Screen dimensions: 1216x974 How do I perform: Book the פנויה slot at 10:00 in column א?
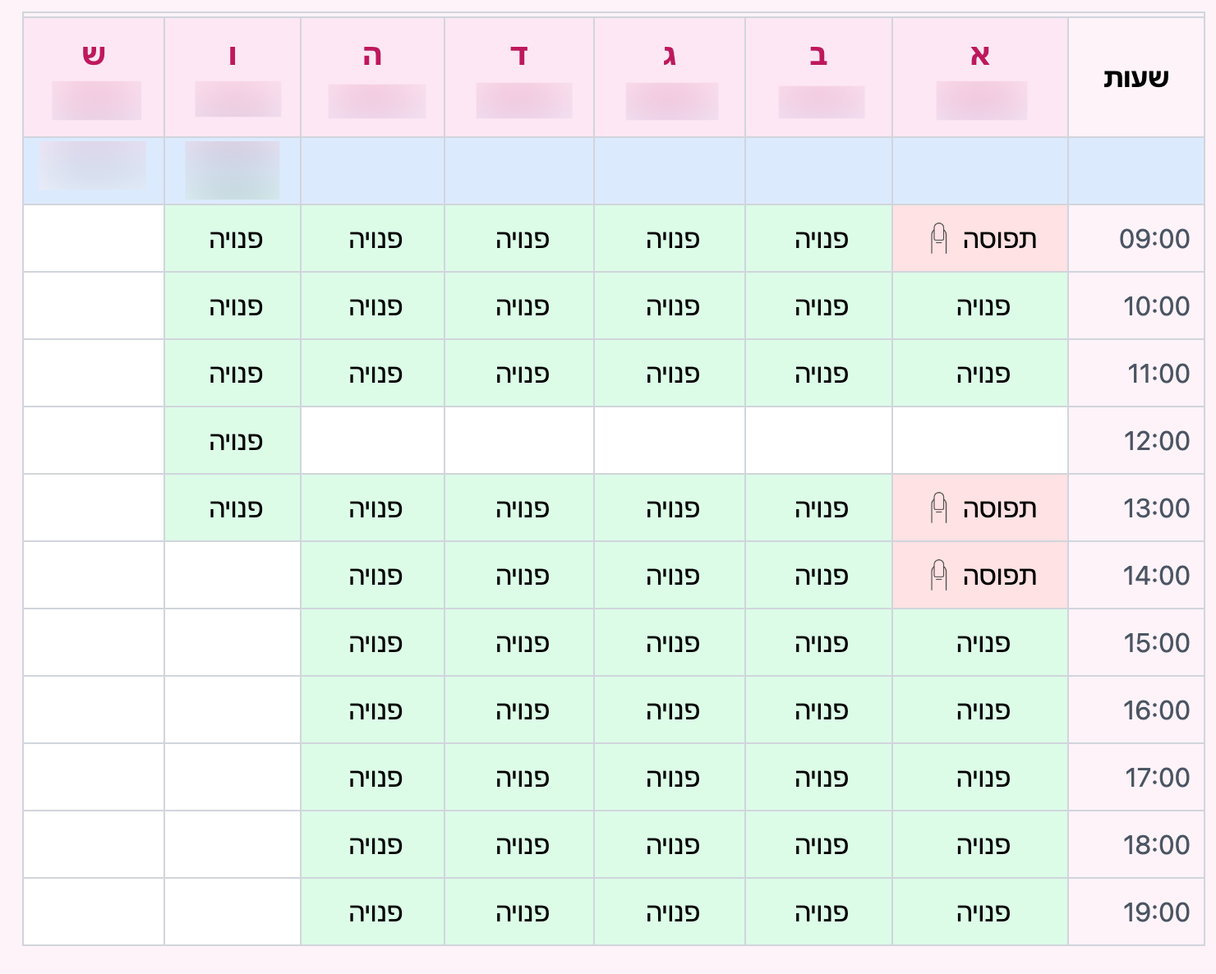coord(980,306)
